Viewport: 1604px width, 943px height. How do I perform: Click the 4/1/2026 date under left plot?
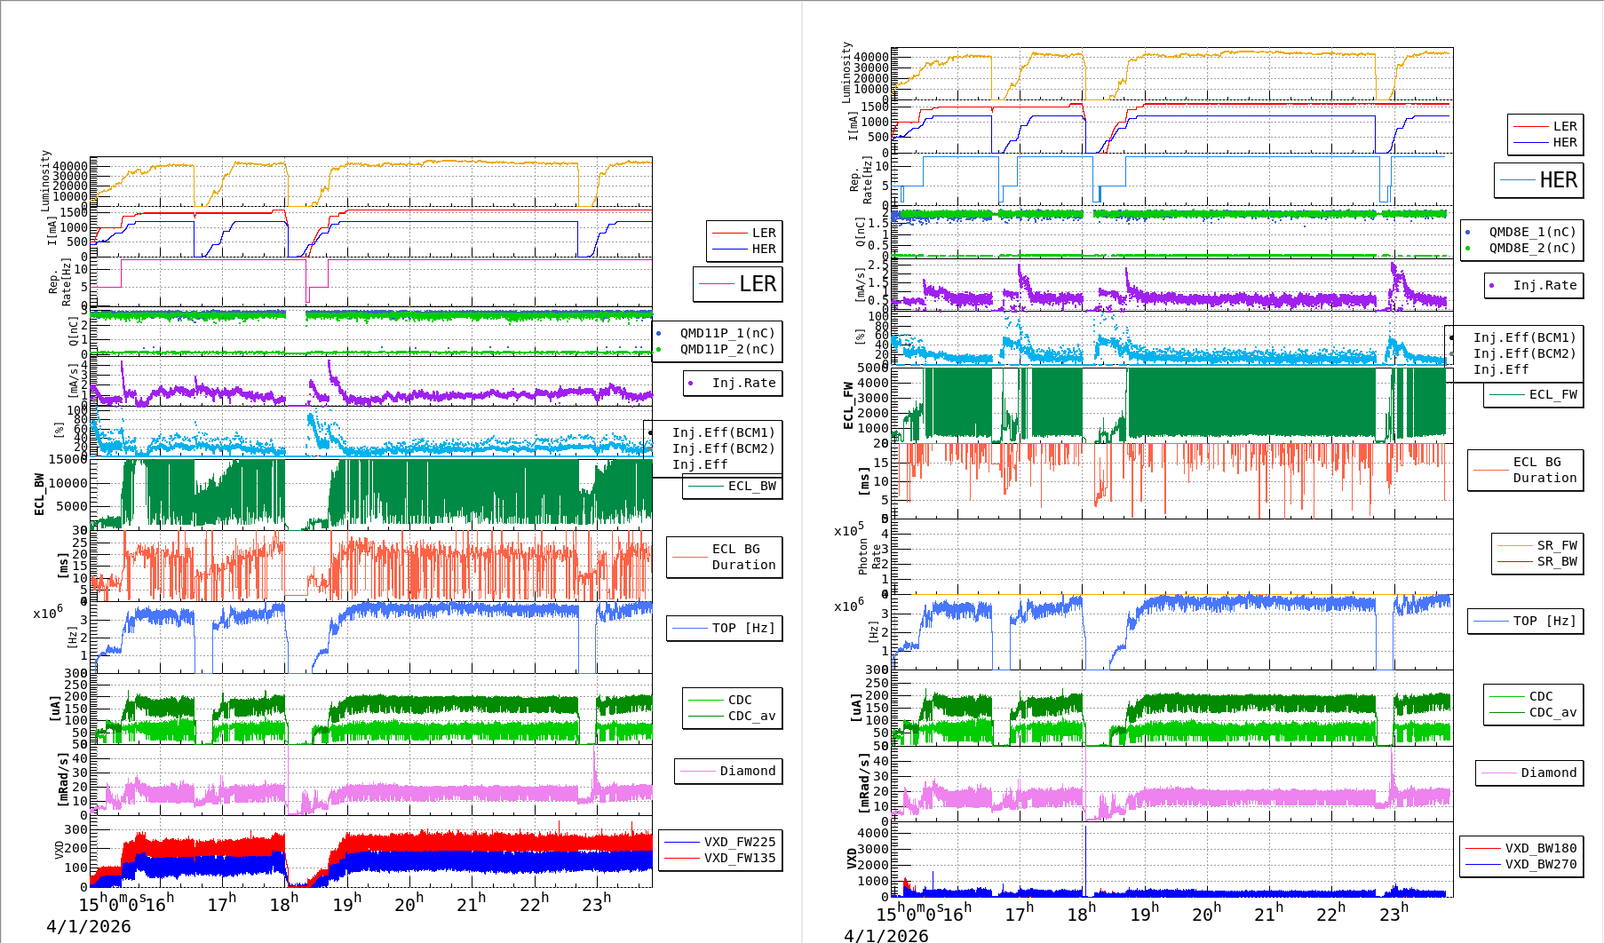[x=89, y=926]
